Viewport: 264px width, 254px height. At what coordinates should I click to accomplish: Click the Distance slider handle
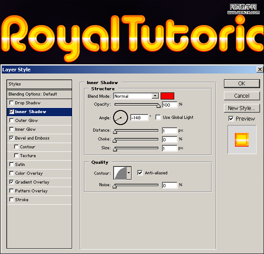(x=115, y=132)
